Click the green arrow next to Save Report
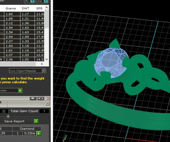Screen dimensions: 170x142 [36, 121]
